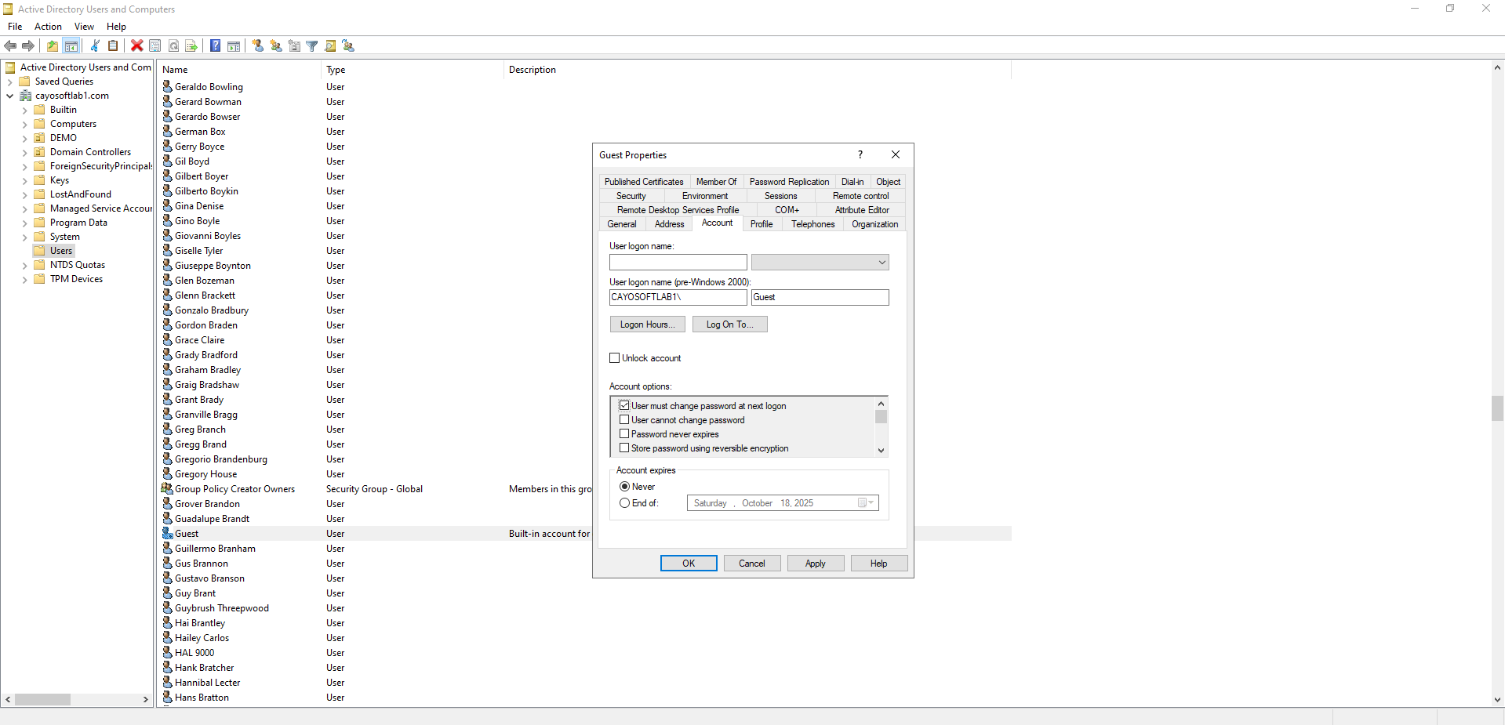Switch to the Member Of tab

715,182
